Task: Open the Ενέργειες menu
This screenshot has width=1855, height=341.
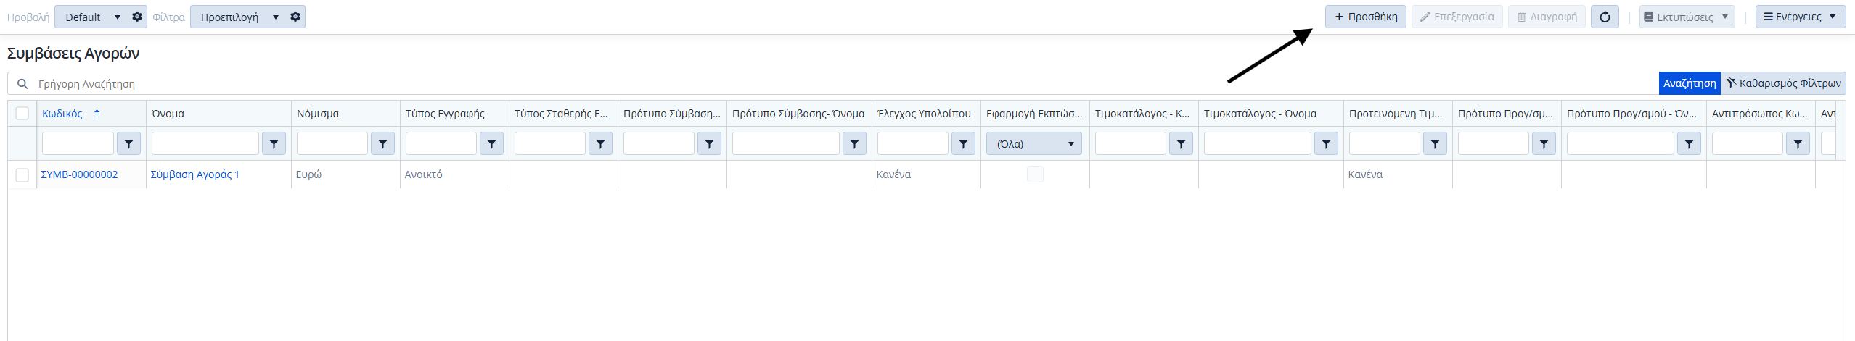Action: [1799, 17]
